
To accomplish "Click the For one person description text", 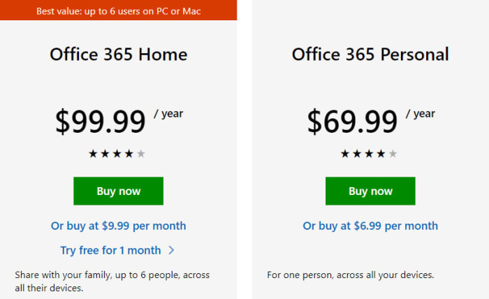I will 350,275.
